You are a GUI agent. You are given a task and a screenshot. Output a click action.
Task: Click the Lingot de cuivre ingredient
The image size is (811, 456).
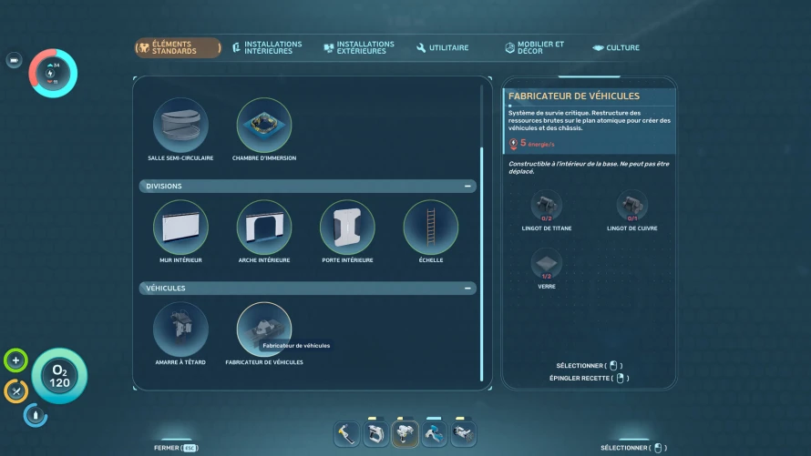pyautogui.click(x=631, y=206)
